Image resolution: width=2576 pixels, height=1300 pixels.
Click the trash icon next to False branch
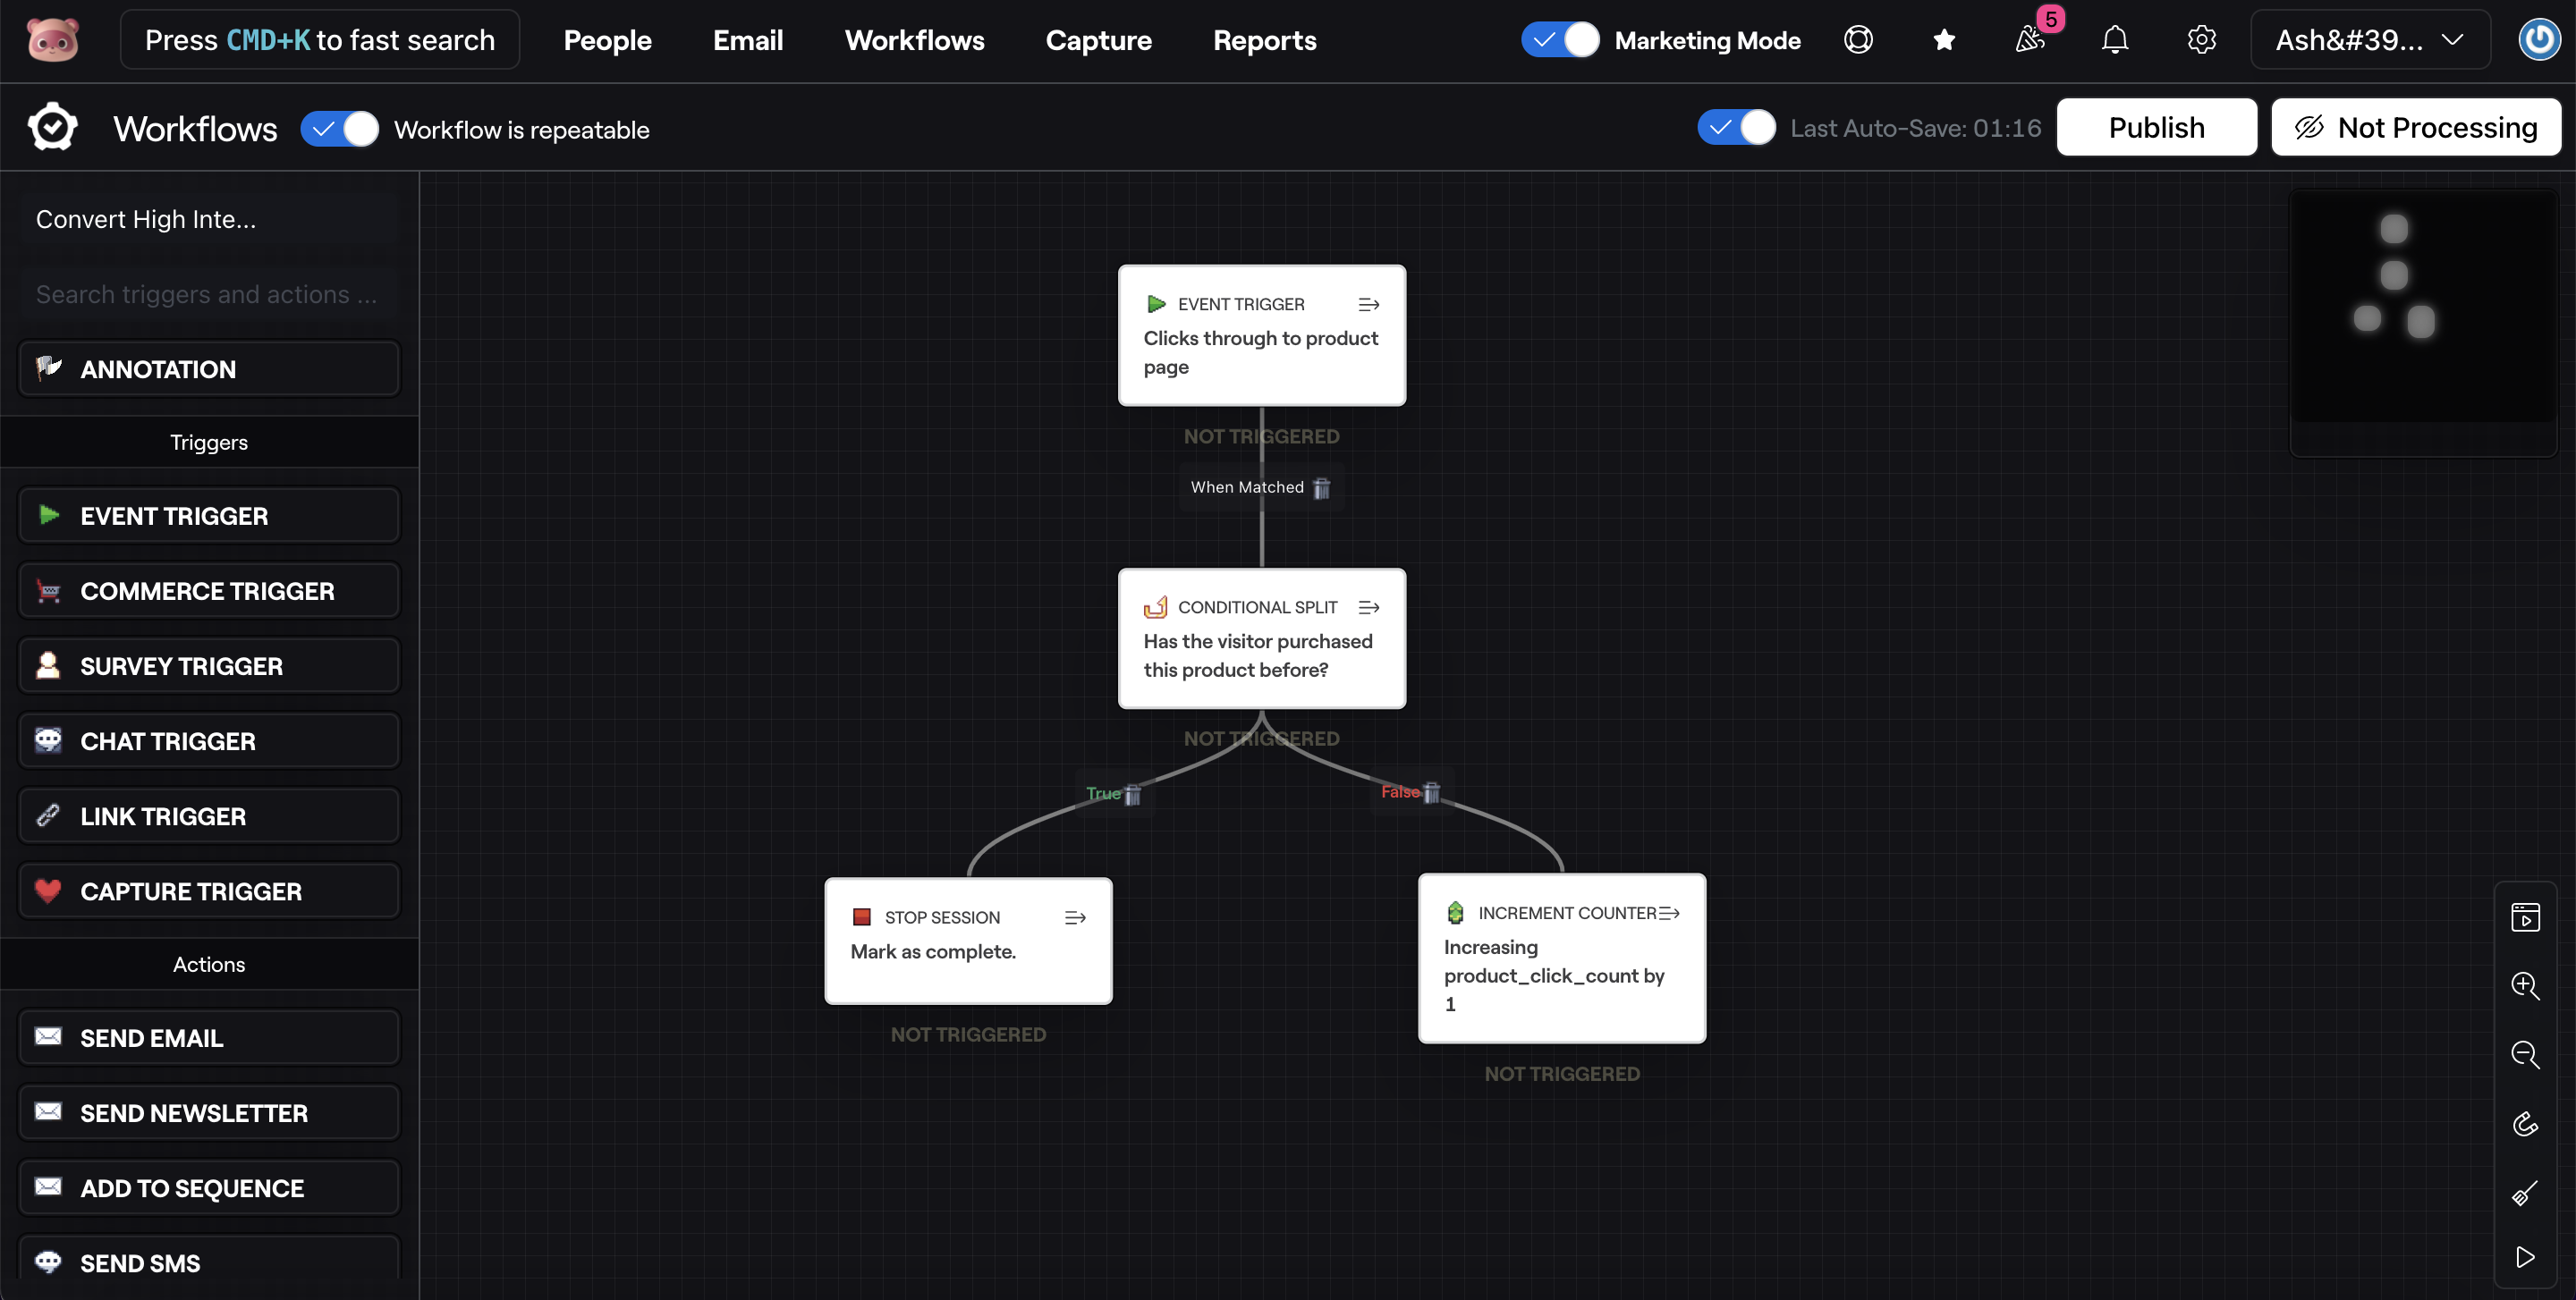[1431, 792]
